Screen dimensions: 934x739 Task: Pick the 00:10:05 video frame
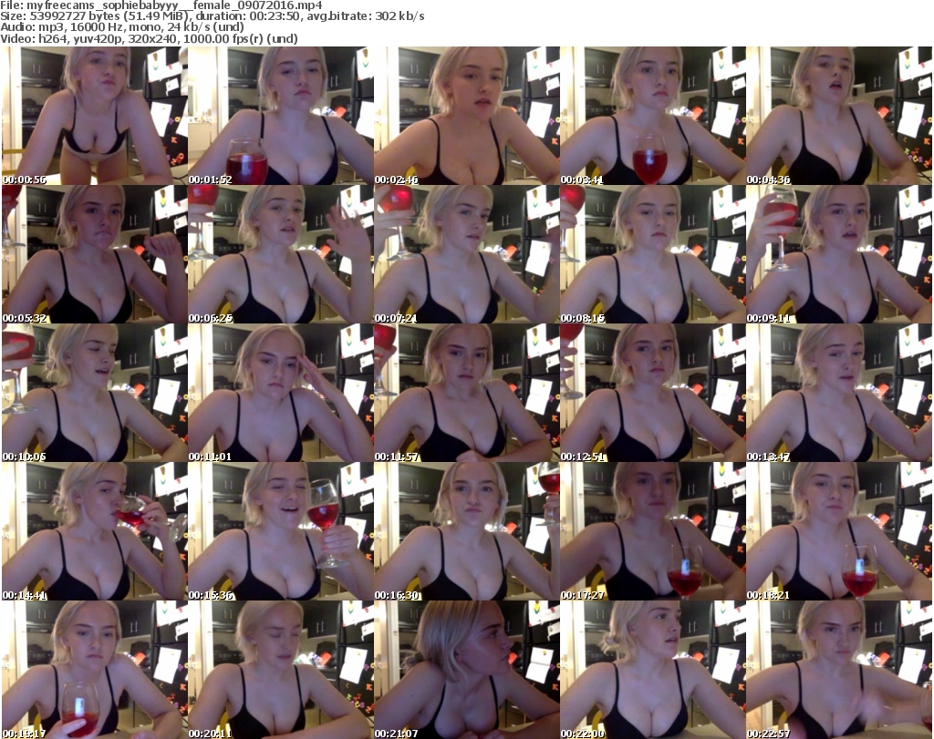[x=95, y=394]
